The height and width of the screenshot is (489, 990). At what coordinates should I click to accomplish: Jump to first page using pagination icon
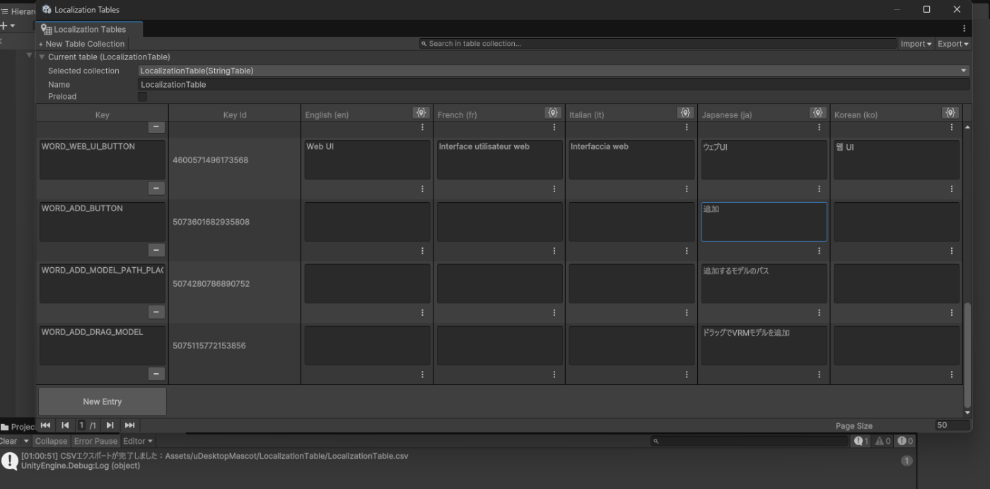click(45, 425)
